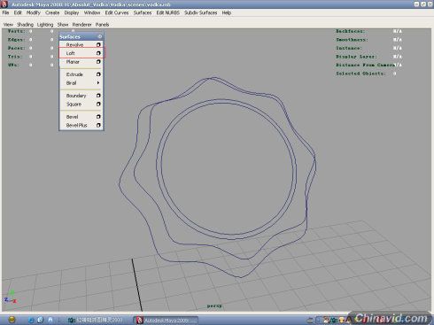
Task: Open Square option box icon
Action: [x=98, y=104]
